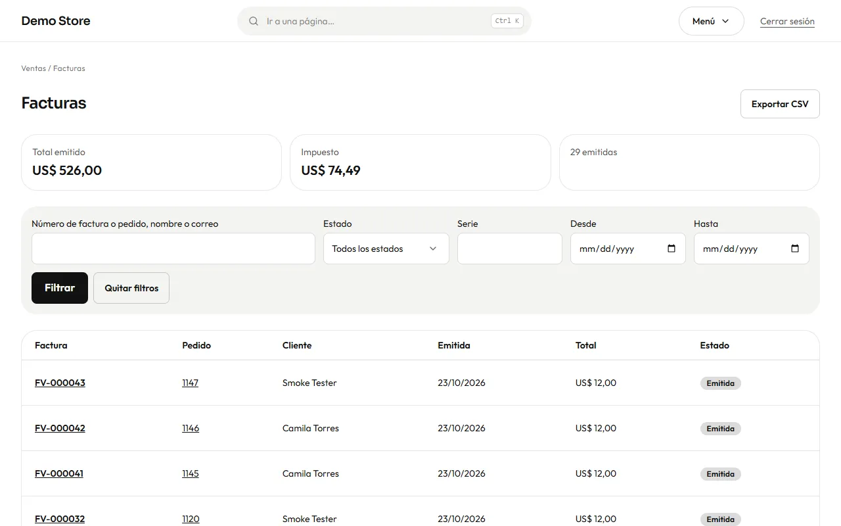Screen dimensions: 841x526
Task: Open the Desde date calendar picker icon
Action: pyautogui.click(x=671, y=249)
